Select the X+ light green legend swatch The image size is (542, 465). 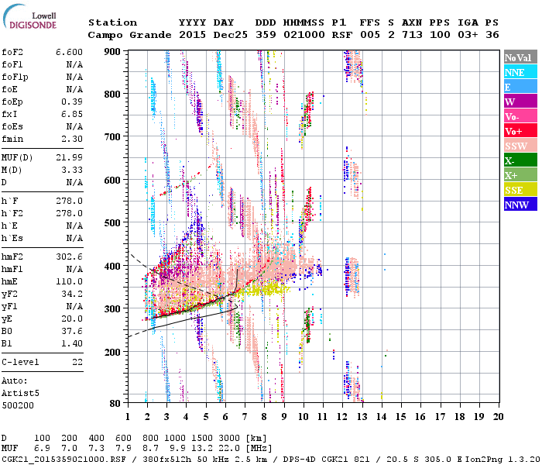point(520,174)
